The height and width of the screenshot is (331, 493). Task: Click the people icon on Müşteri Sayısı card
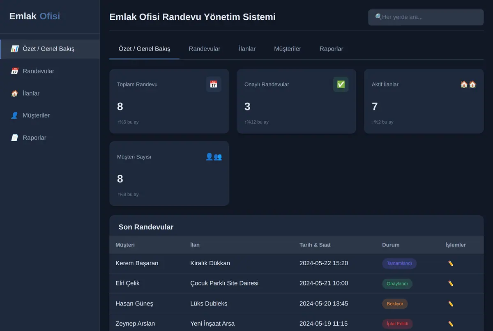214,156
